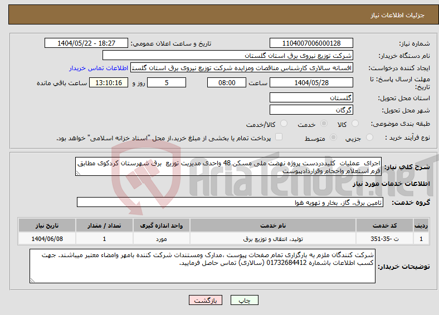Click the delivery province field گلستان
Screen dimensions: 439x315
point(311,97)
